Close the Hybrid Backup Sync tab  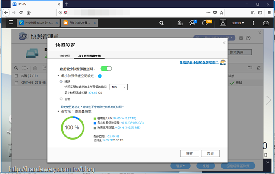click(x=57, y=23)
